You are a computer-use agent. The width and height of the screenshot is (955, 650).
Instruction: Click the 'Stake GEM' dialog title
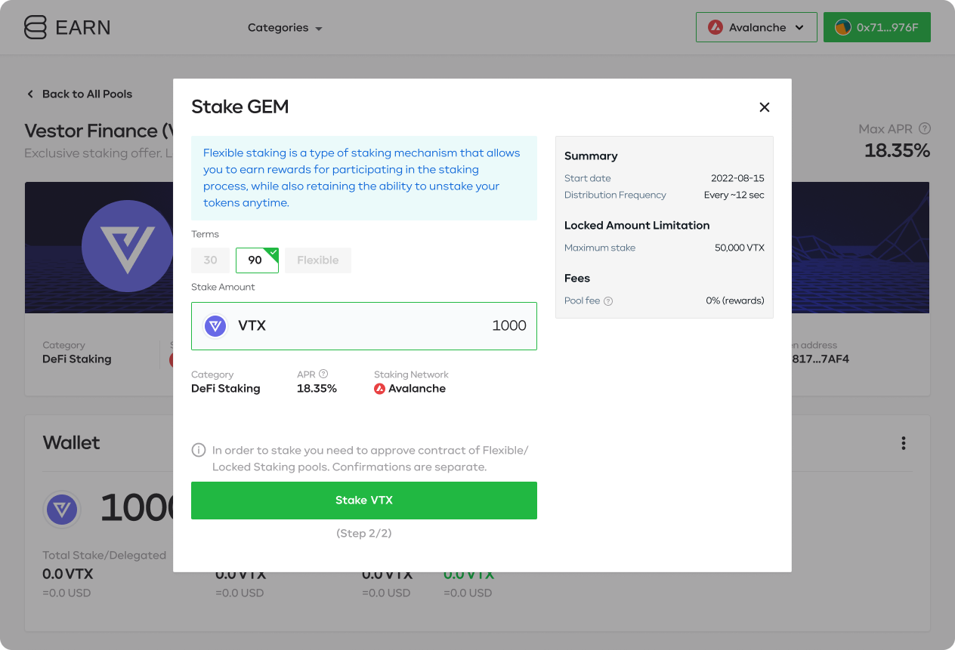pos(240,107)
